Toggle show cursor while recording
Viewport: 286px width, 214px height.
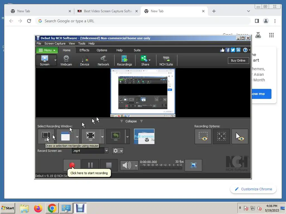[x=240, y=137]
